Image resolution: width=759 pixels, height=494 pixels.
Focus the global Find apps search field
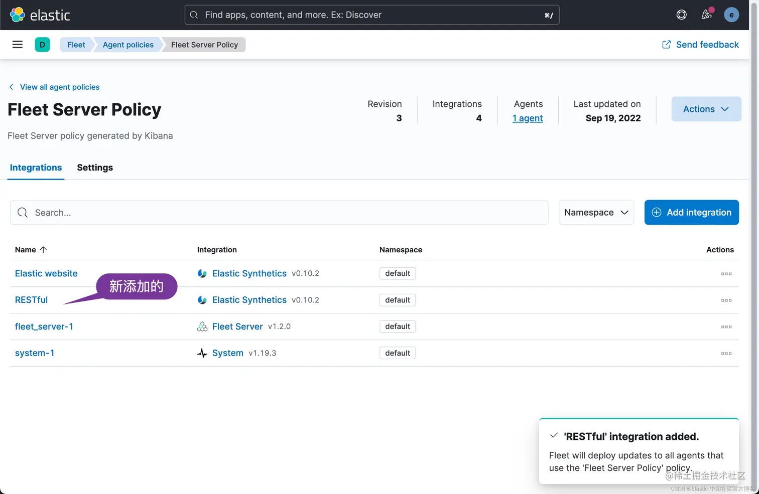(x=372, y=15)
